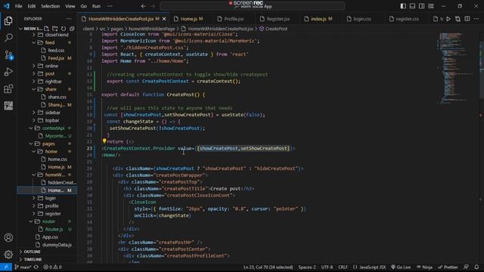Screen dimensions: 484x272
Task: Collapse all folders in Explorer
Action: tap(72, 29)
